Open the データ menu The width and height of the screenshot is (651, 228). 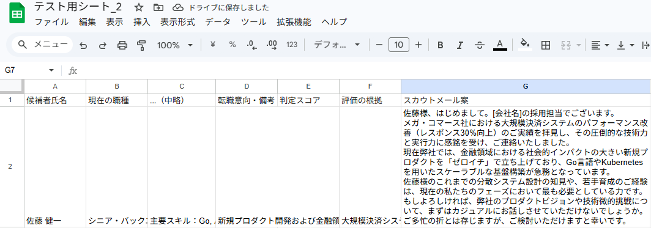(218, 23)
